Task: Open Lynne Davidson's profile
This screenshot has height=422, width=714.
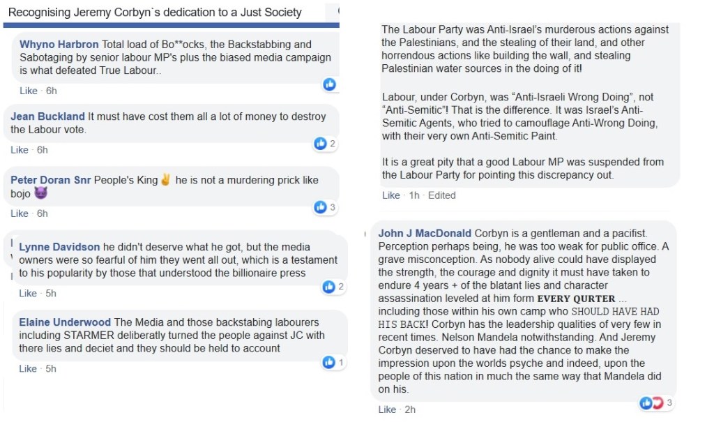Action: point(59,247)
